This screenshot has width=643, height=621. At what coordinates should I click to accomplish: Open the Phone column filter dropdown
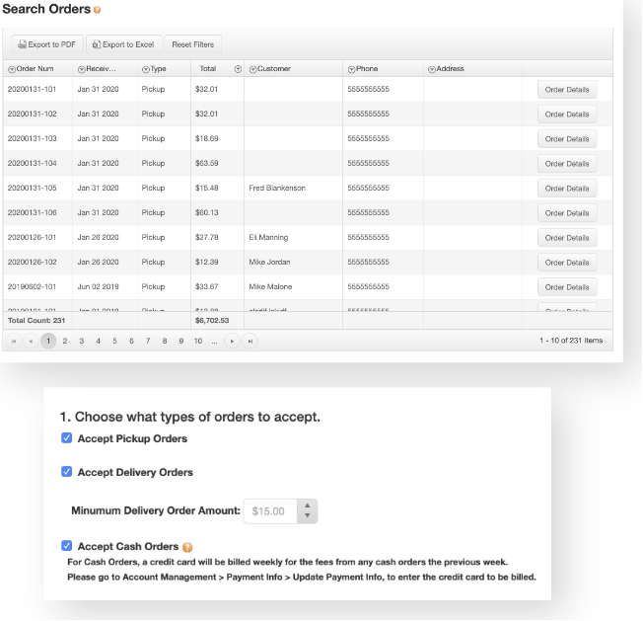click(351, 69)
